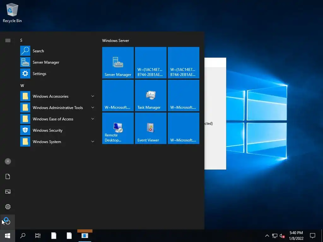Click the Windows Server tile group title
Viewport: 323px width, 242px height.
click(115, 41)
